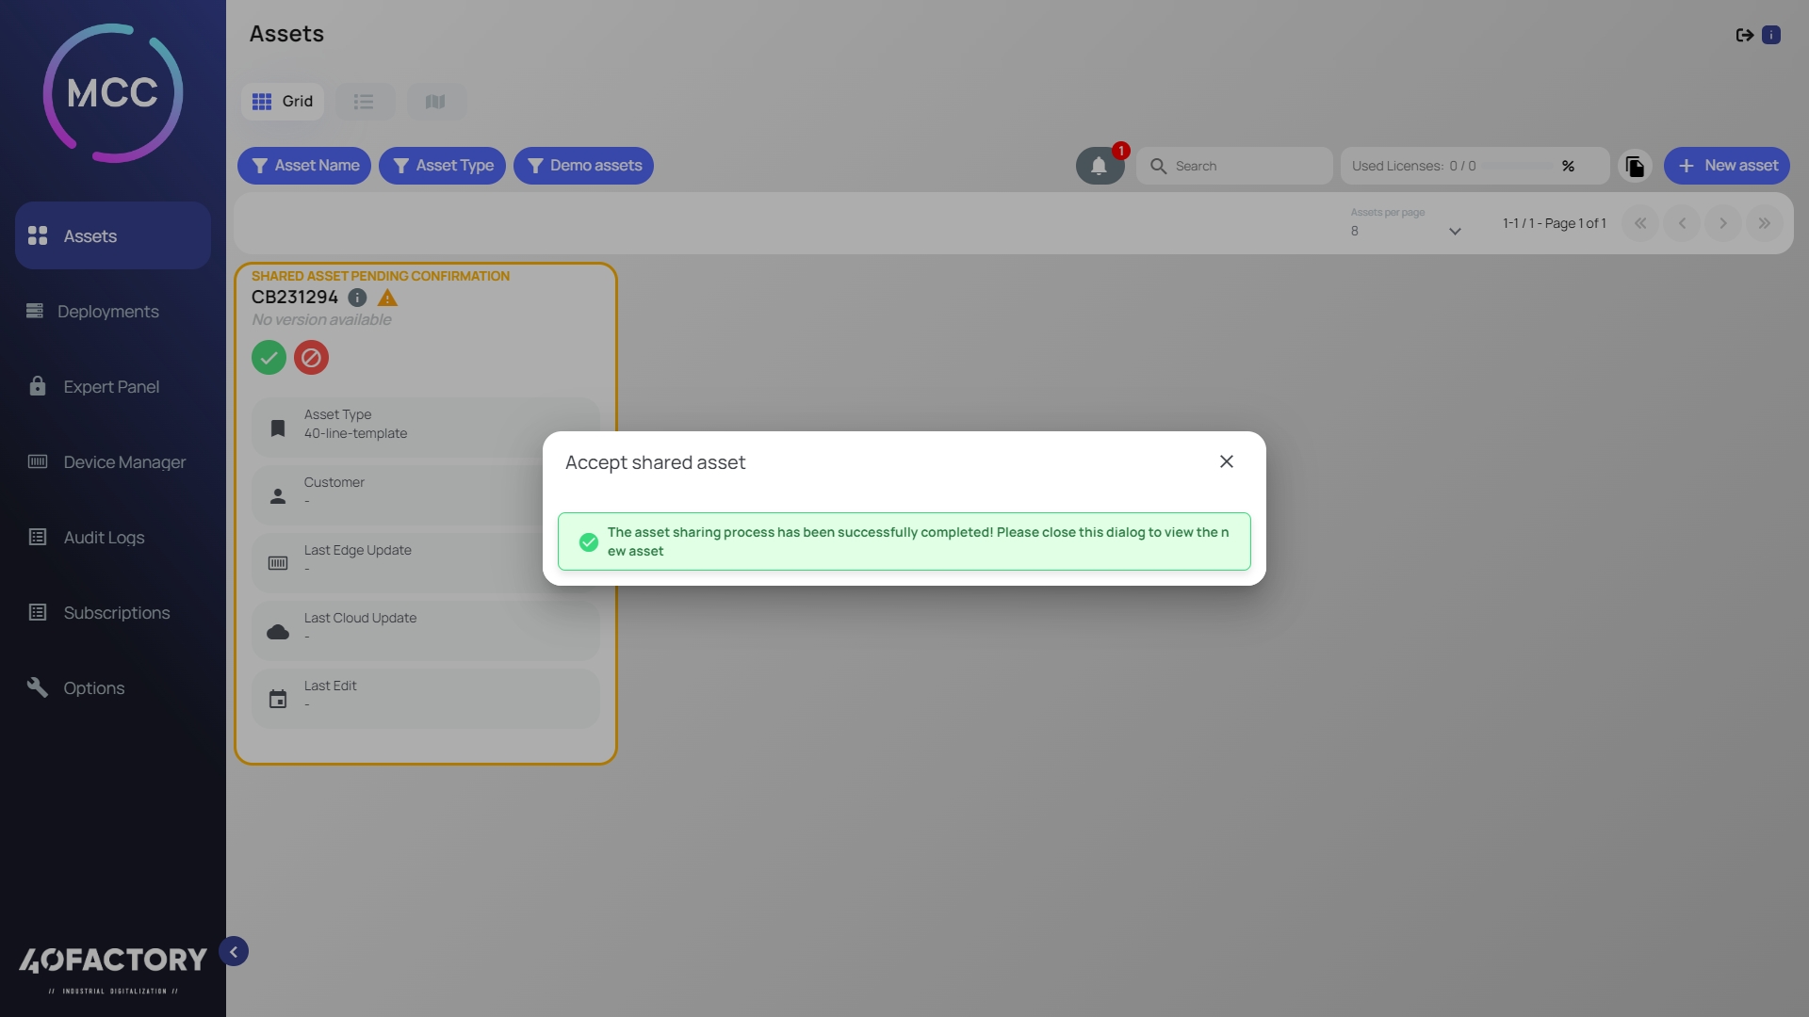Reject shared asset with red icon
Image resolution: width=1809 pixels, height=1017 pixels.
pos(311,358)
